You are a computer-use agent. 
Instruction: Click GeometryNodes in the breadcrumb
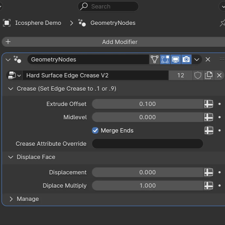click(x=113, y=23)
